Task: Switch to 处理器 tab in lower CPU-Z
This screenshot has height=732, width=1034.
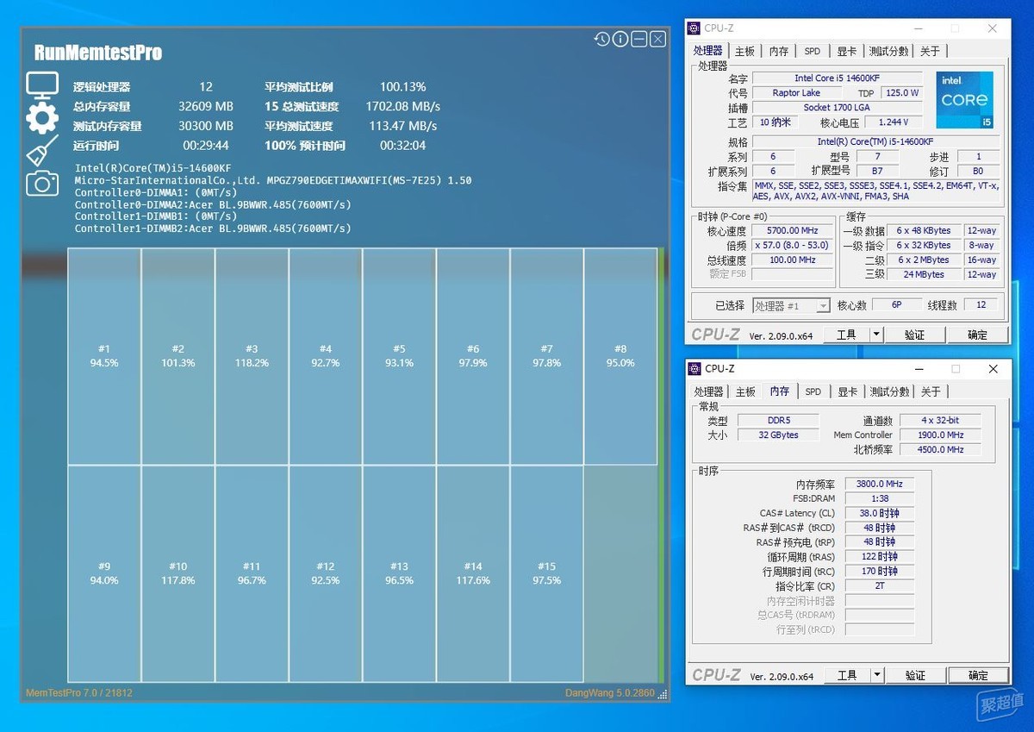Action: pyautogui.click(x=709, y=392)
